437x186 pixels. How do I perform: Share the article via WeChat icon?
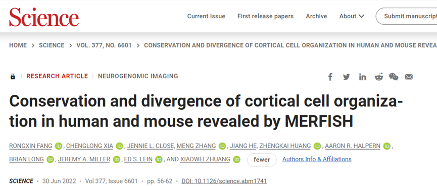[394, 77]
